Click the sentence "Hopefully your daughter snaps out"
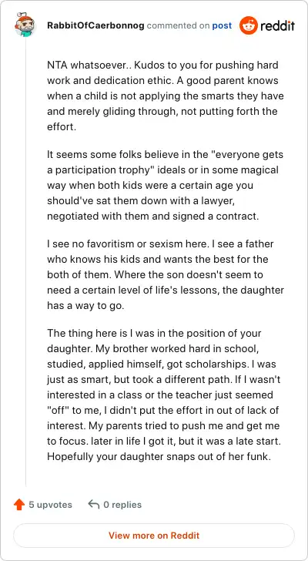Screen dimensions: 308x561 [158, 457]
